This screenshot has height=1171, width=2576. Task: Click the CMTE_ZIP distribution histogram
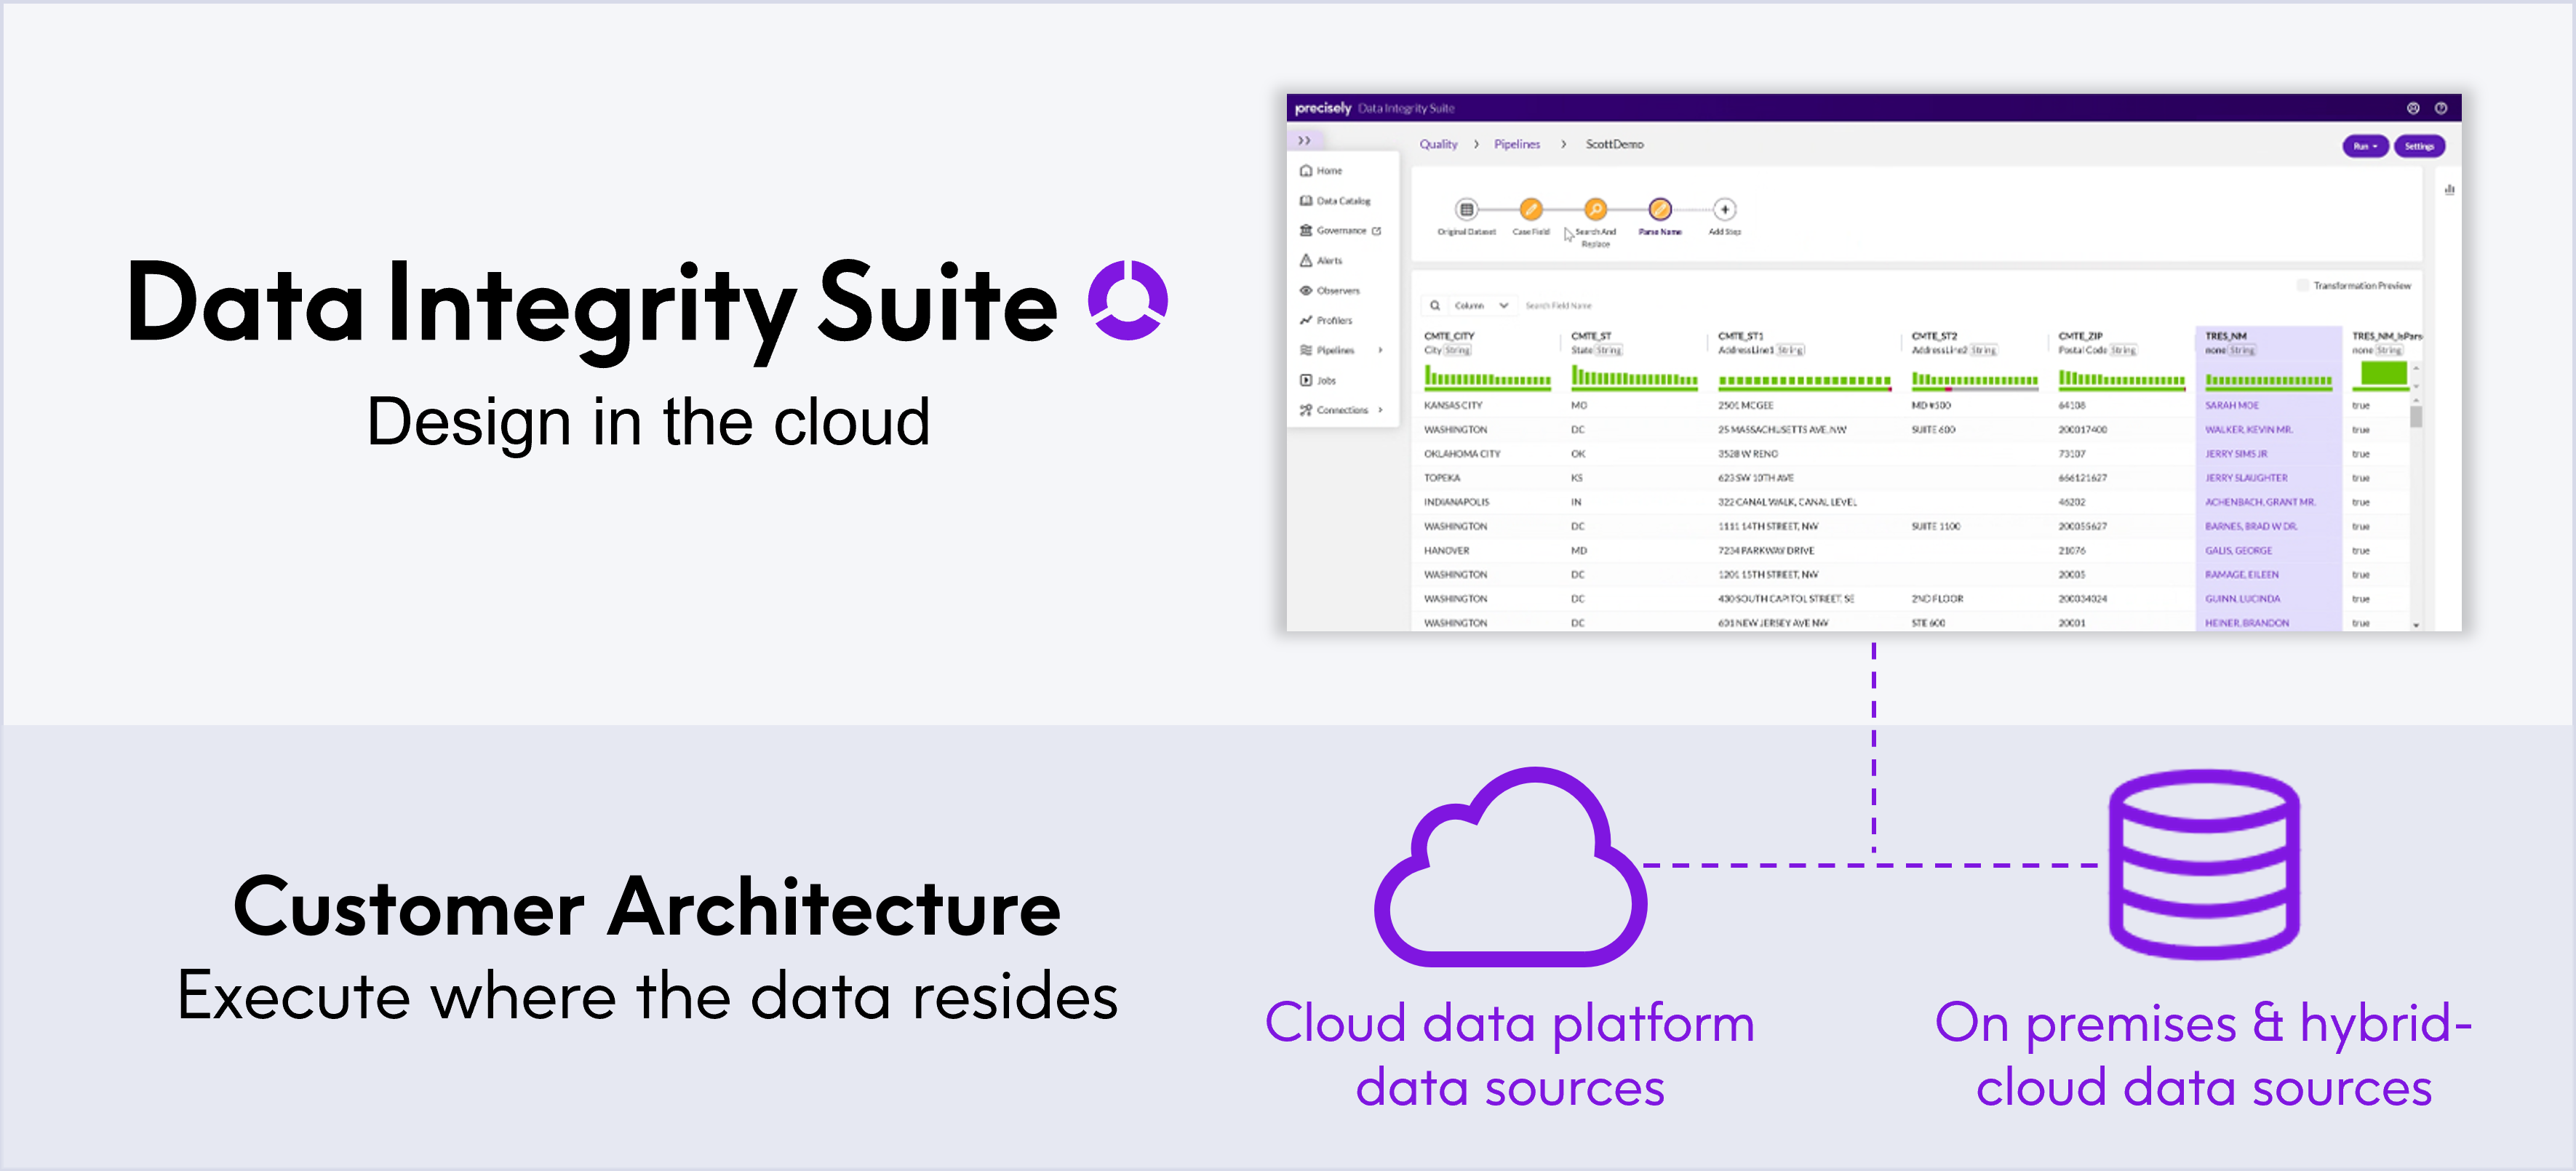point(2121,379)
